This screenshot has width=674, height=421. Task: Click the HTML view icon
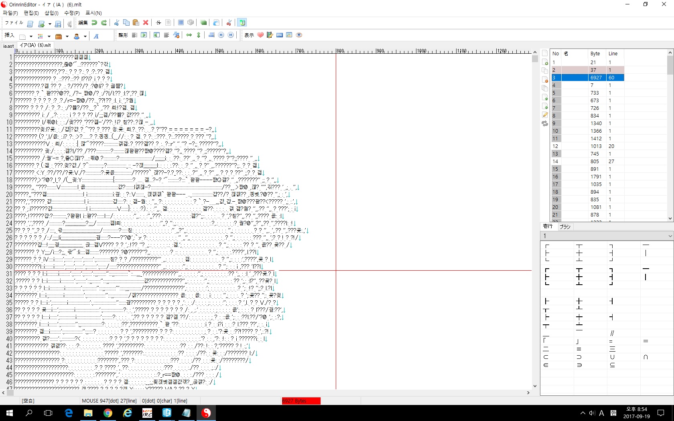(x=280, y=35)
